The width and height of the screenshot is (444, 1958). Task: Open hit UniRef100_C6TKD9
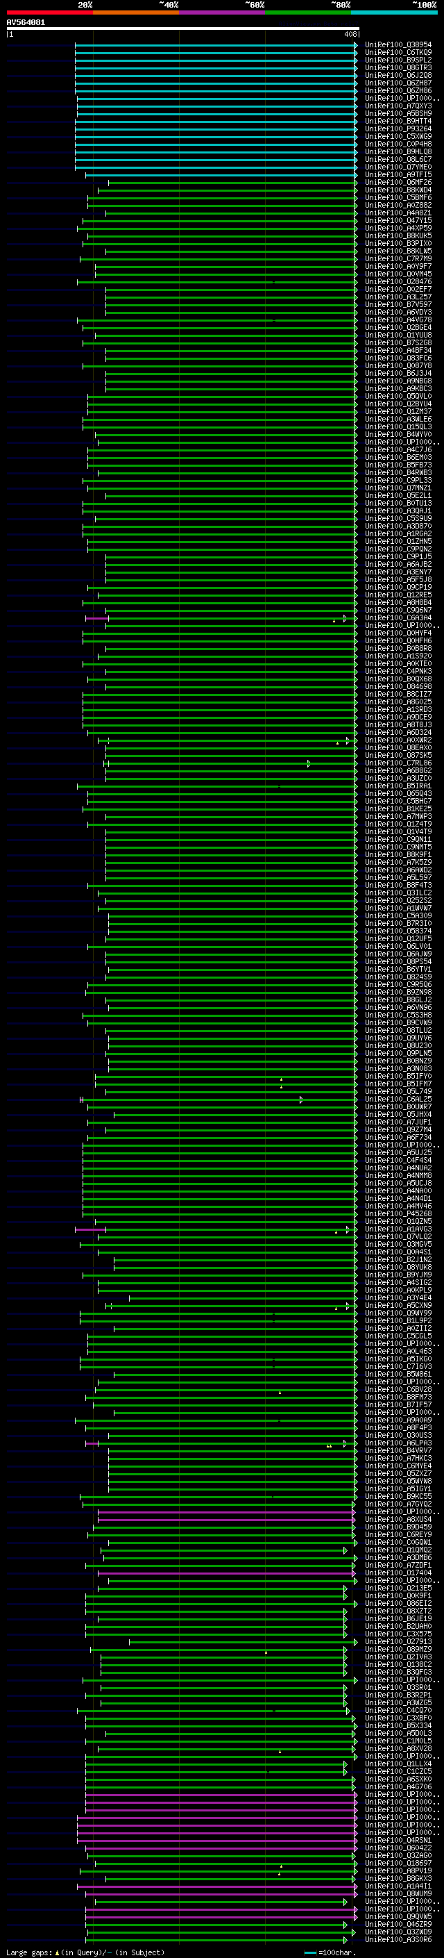[398, 53]
